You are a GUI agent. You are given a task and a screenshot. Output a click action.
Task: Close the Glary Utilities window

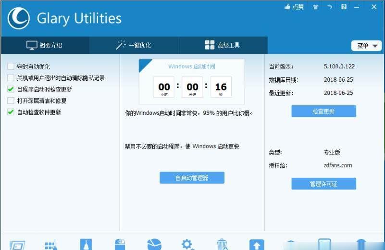point(374,7)
